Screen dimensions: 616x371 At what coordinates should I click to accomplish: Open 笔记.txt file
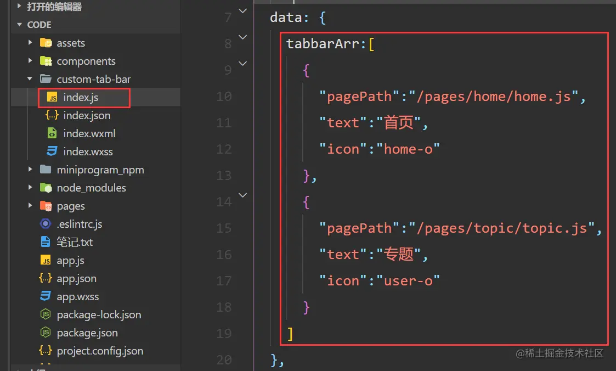point(75,242)
